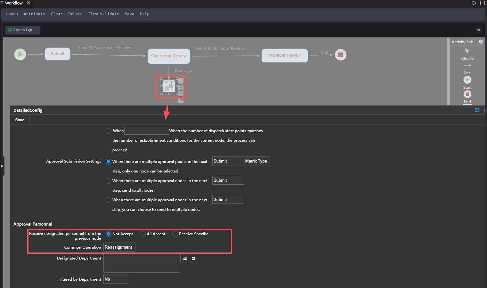This screenshot has width=487, height=288.
Task: Click Save in the DetailedConfig panel
Action: coord(20,120)
